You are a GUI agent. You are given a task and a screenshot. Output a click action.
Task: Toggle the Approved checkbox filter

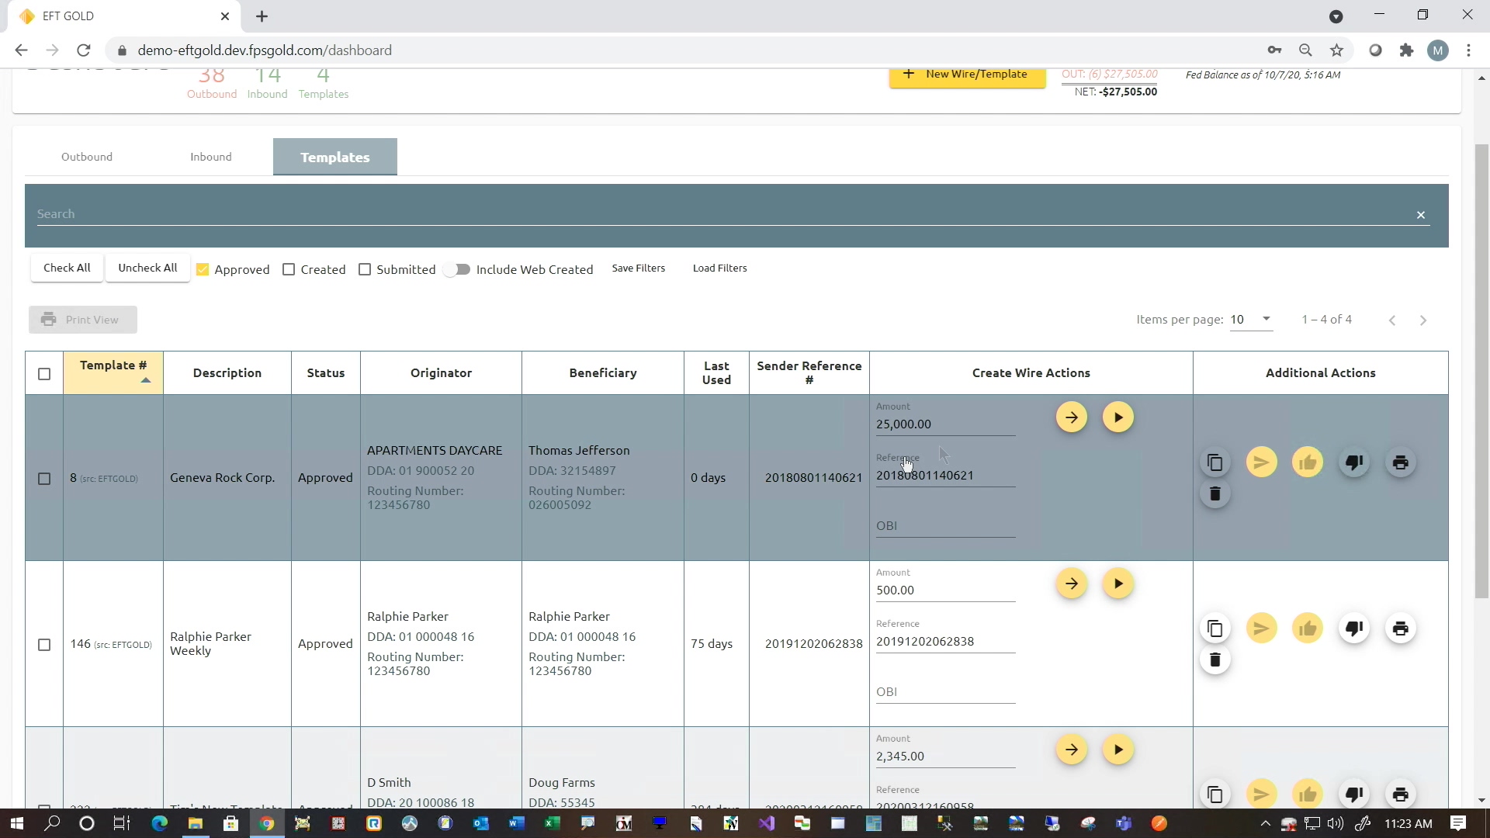click(x=202, y=269)
